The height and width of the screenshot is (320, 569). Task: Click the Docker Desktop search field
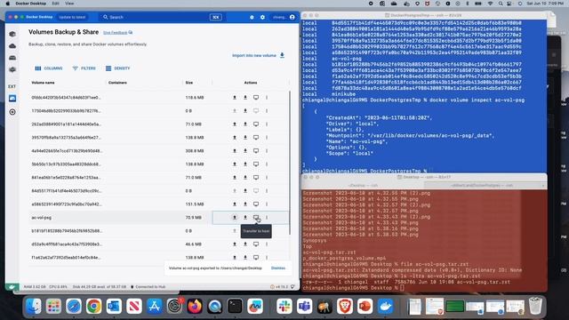162,17
